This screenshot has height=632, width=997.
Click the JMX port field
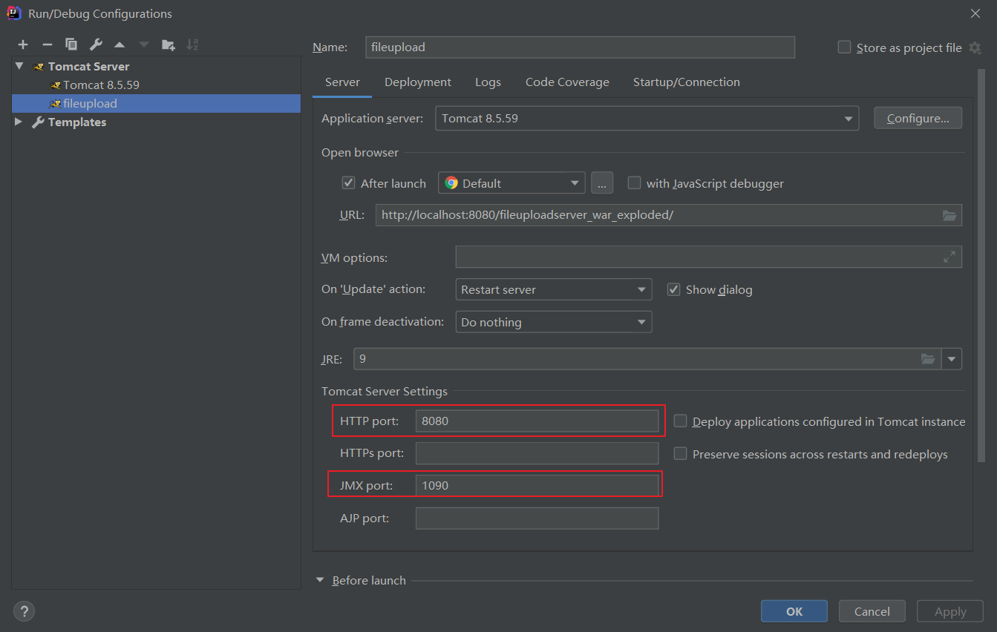pos(537,485)
